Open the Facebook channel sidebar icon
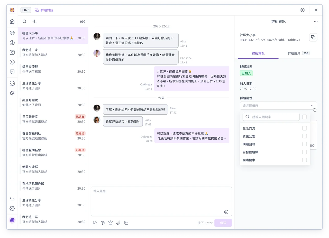 pyautogui.click(x=12, y=43)
